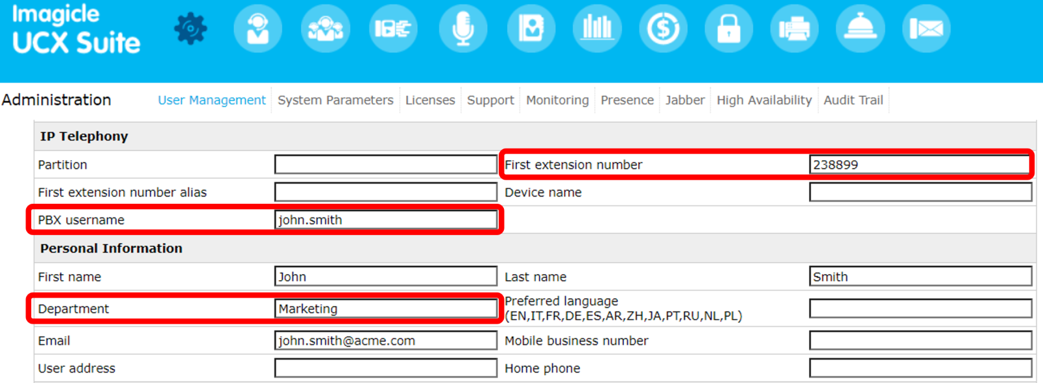
Task: Go to the Audit Trail tab
Action: tap(853, 100)
